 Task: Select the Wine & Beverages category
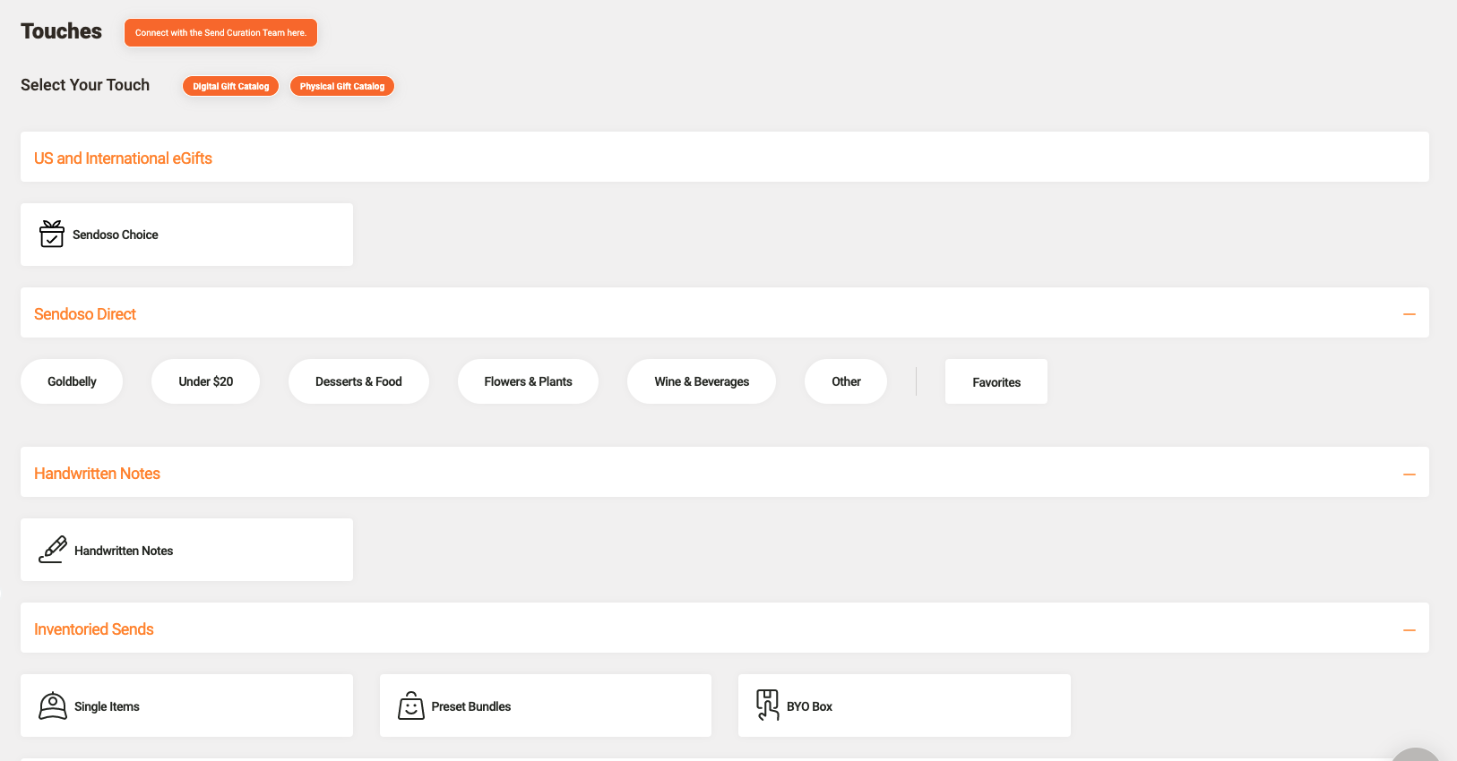pos(702,381)
